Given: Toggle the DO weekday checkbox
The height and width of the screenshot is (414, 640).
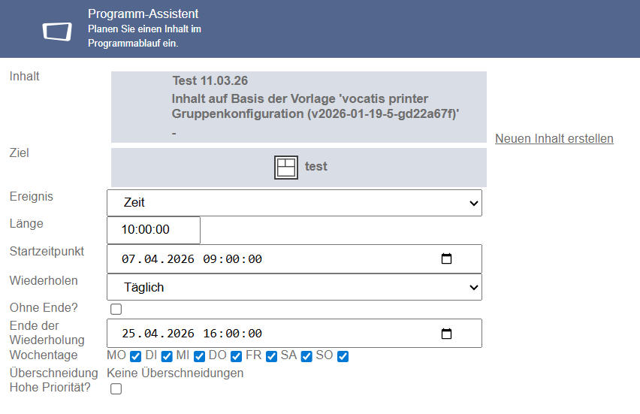Looking at the screenshot, I should click(236, 356).
